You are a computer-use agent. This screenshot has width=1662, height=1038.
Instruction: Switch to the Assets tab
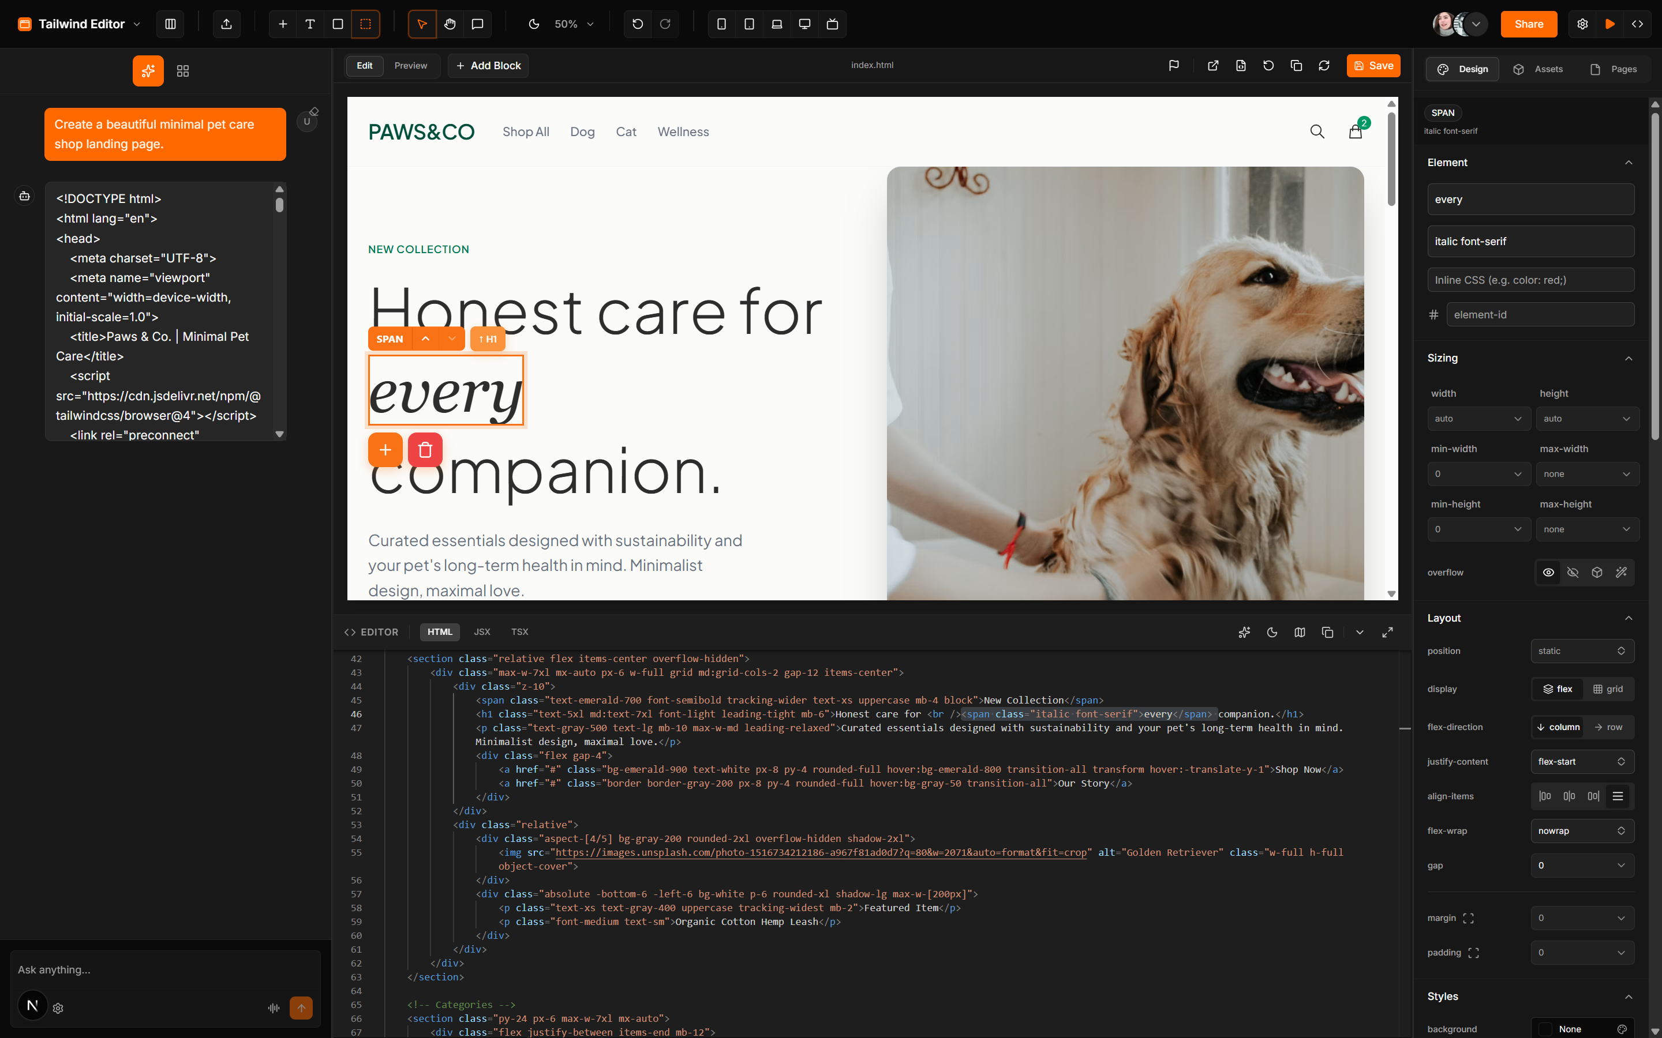[1539, 69]
